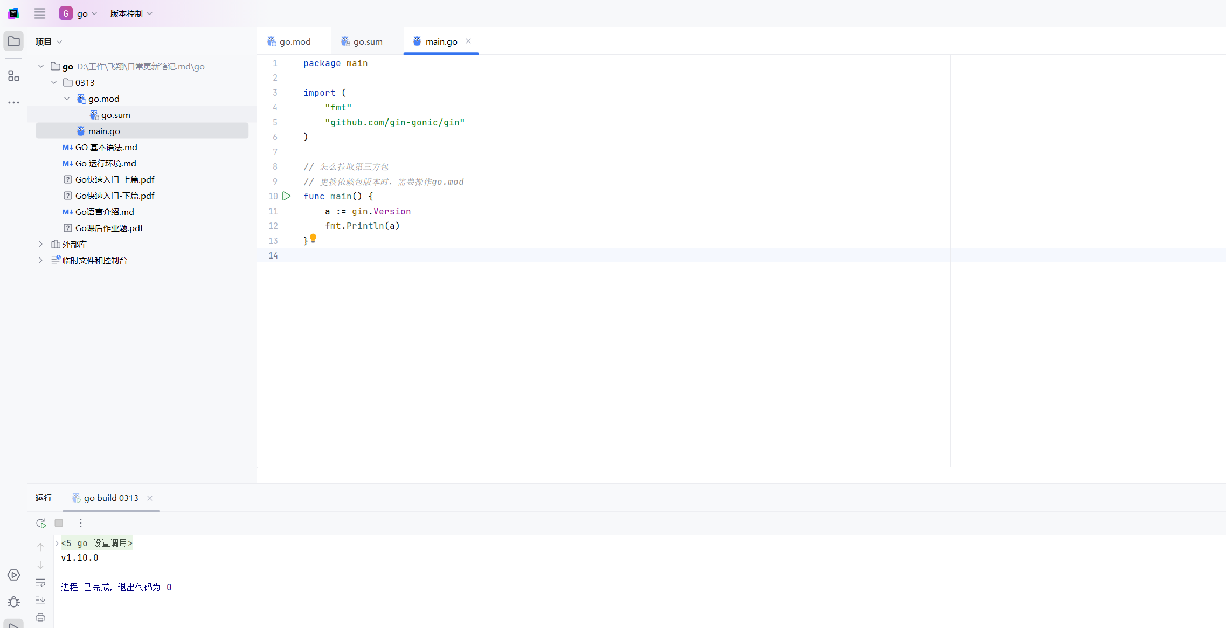Expand the folded '5 go 设置调用' console line
The image size is (1226, 628).
(x=57, y=543)
